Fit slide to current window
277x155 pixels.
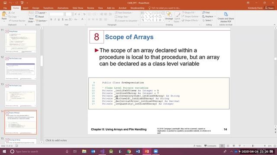275,146
